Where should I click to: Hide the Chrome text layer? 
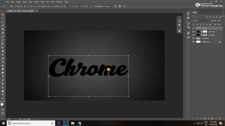[193, 28]
